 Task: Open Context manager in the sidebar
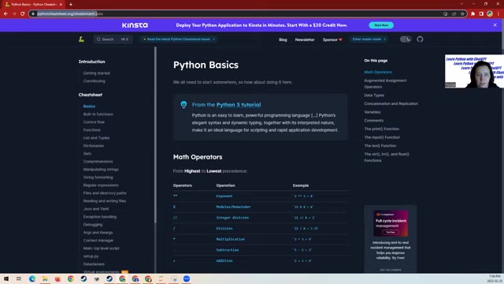tap(98, 241)
